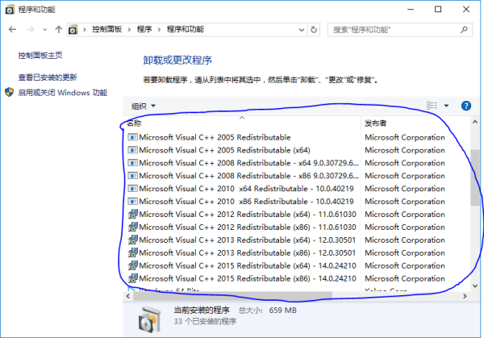Open the recent locations dropdown arrow
484x338 pixels.
coord(44,30)
